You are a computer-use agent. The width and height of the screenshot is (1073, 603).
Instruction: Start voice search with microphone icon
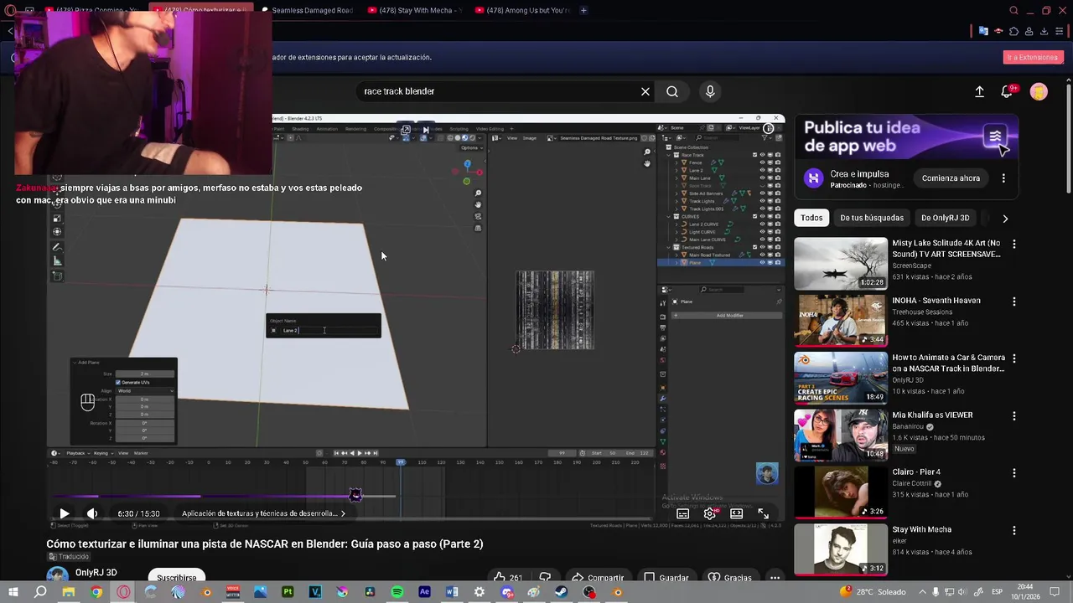(x=710, y=91)
